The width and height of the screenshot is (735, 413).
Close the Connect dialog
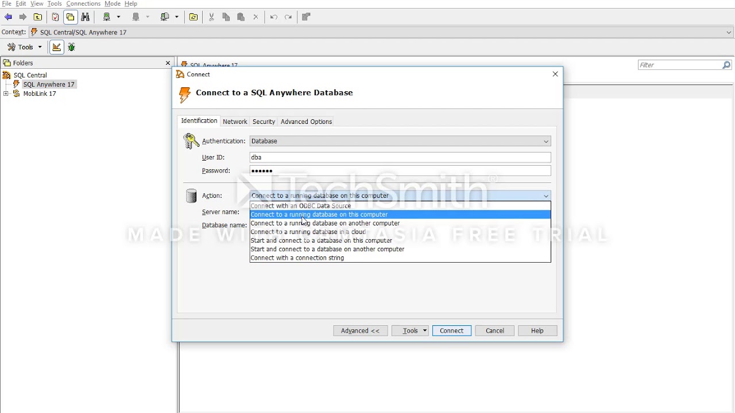[x=555, y=75]
